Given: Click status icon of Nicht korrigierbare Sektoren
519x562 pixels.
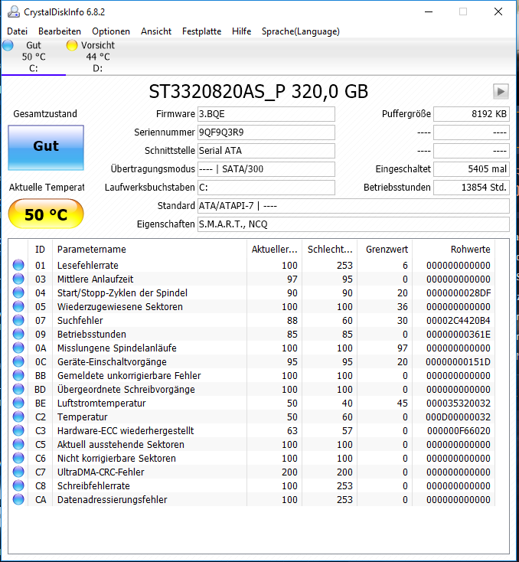Looking at the screenshot, I should (x=18, y=458).
